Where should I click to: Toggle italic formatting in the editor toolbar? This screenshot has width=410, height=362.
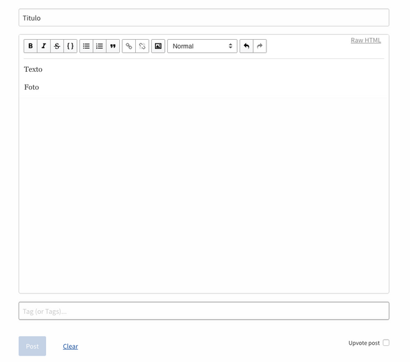click(44, 46)
